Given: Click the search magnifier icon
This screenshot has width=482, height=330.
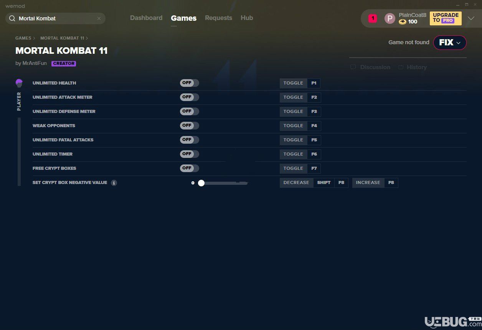Looking at the screenshot, I should (x=12, y=18).
